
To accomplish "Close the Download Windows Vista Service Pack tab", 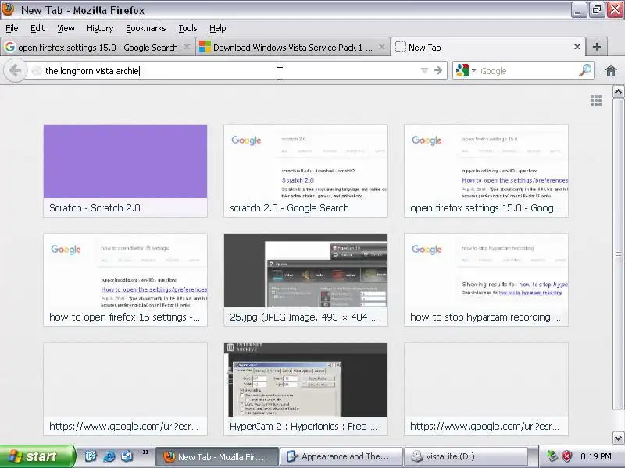I will tap(382, 47).
